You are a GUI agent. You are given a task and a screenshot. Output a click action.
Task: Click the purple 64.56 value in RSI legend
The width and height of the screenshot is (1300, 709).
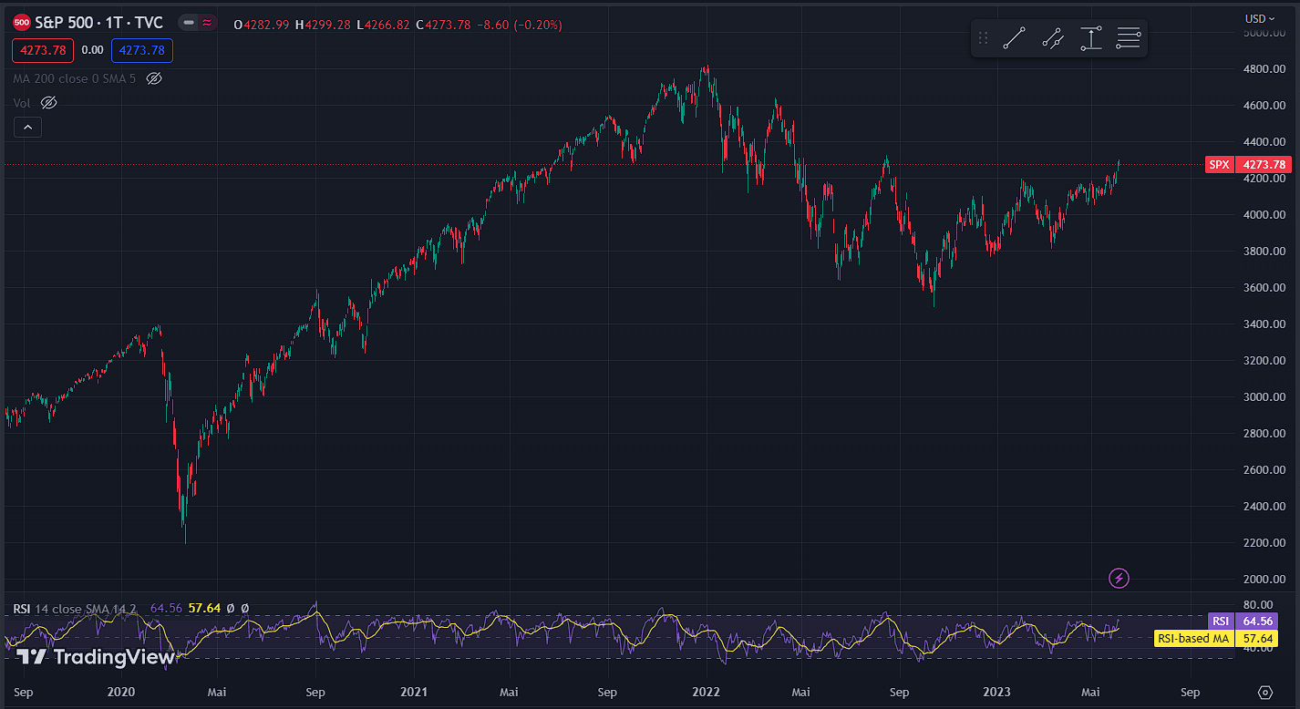(167, 608)
